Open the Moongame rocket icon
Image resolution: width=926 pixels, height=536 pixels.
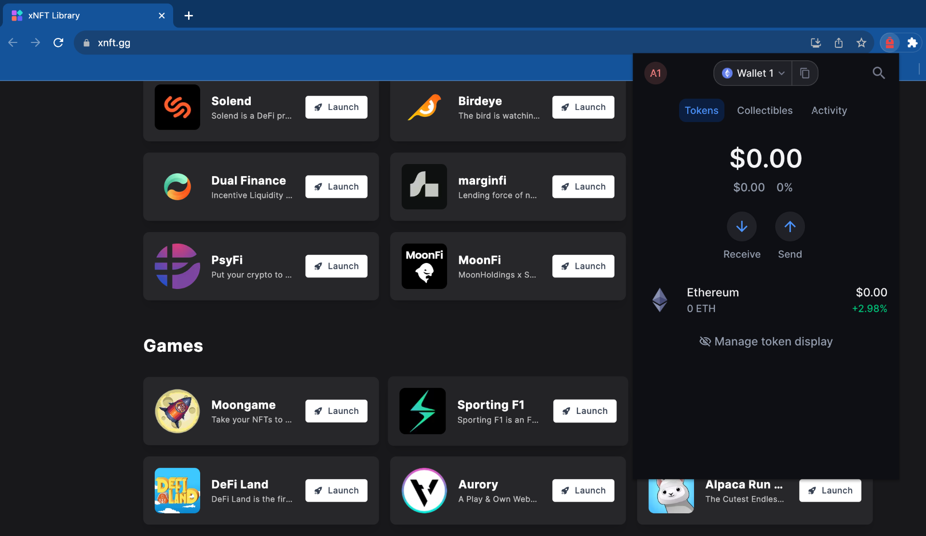177,411
